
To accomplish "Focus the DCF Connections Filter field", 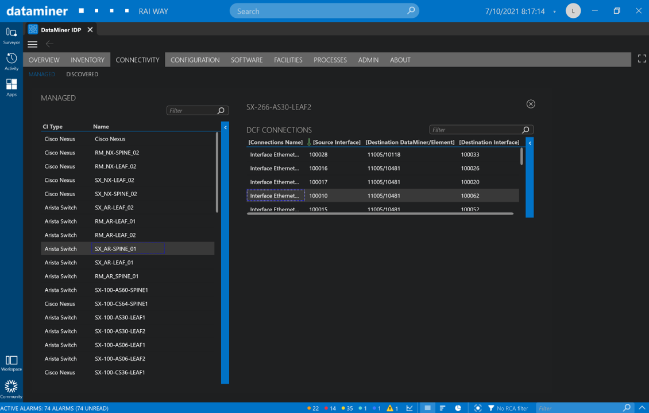I will pos(481,130).
